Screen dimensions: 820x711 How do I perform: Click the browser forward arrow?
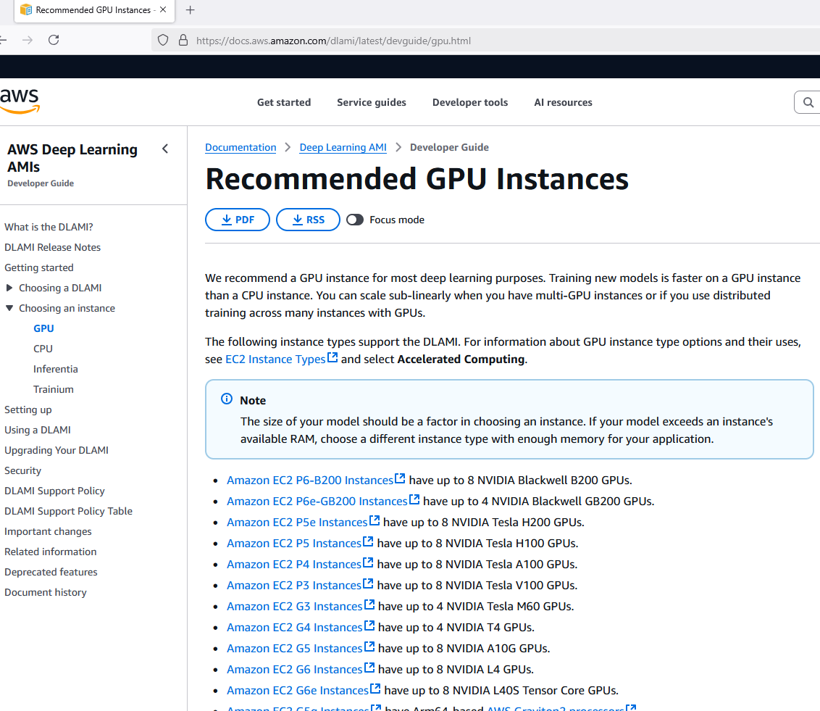coord(28,40)
